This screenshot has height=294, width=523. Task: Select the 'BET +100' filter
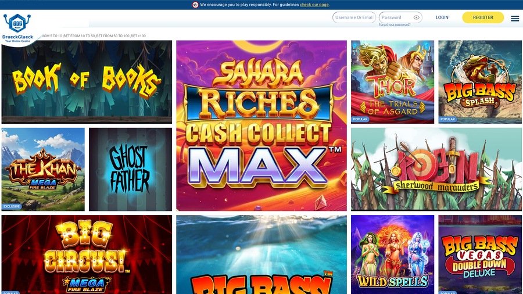[x=138, y=36]
